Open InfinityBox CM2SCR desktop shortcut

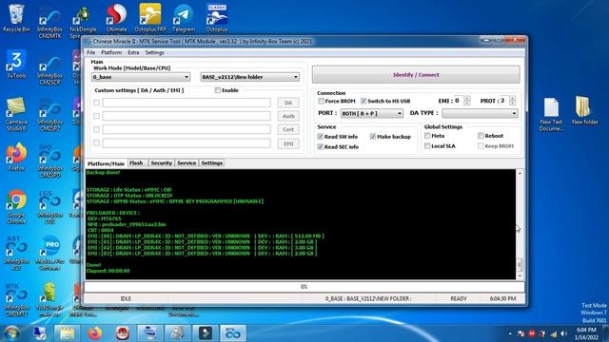(x=49, y=70)
